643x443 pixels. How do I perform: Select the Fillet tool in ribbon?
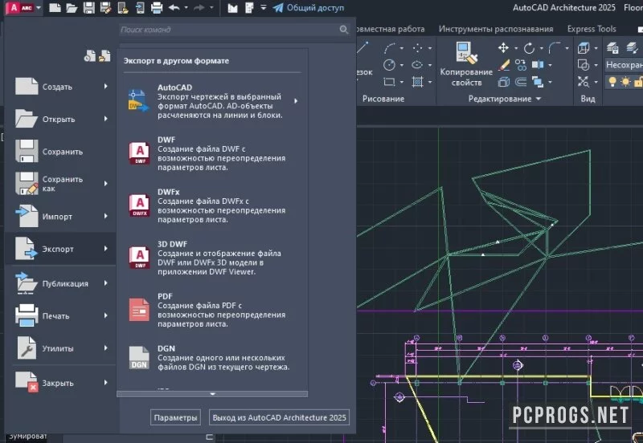pos(555,48)
